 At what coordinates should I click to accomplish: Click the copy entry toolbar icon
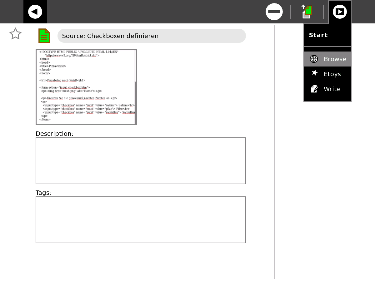pyautogui.click(x=307, y=12)
